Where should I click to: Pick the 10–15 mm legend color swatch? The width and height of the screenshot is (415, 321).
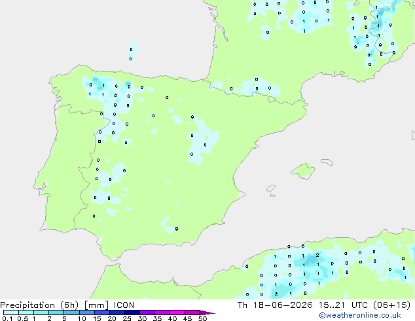(x=86, y=312)
